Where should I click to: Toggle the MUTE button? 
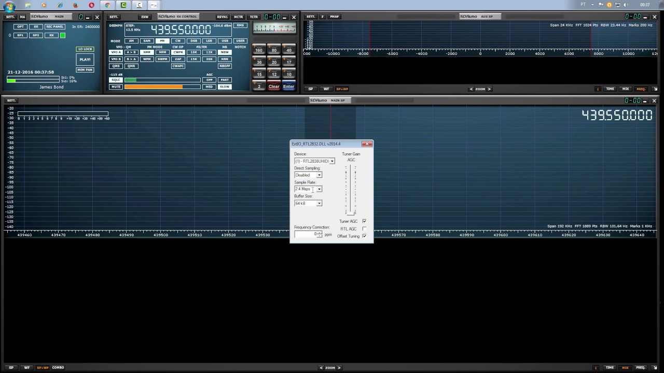point(116,87)
